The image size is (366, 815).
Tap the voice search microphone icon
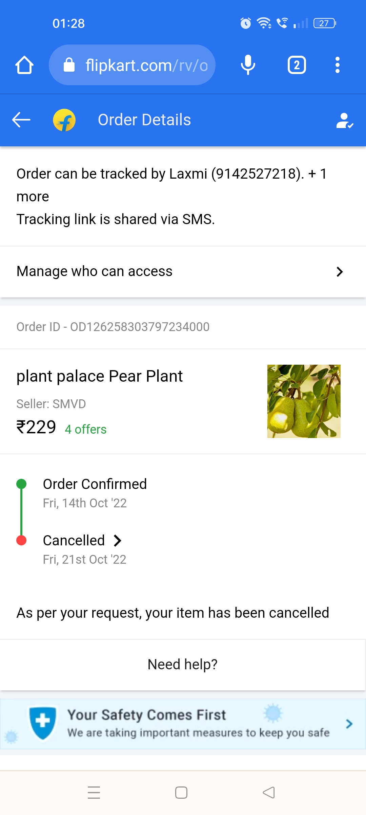tap(248, 65)
